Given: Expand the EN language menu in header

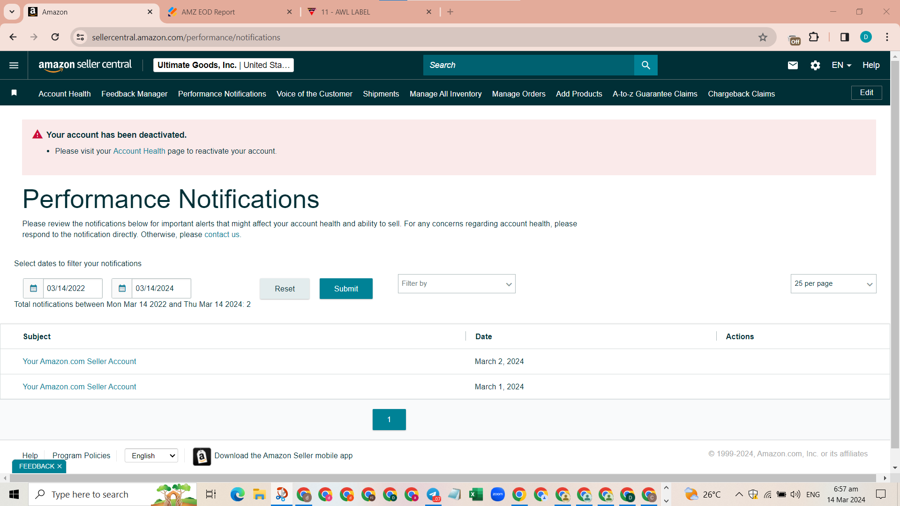Looking at the screenshot, I should click(841, 65).
